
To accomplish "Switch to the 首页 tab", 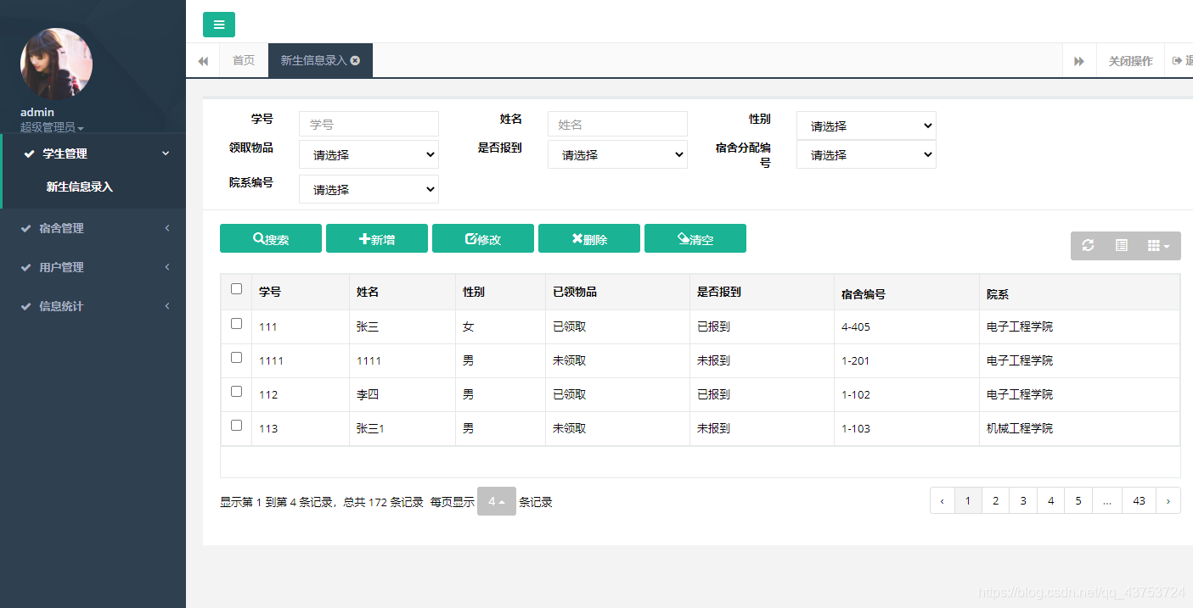I will point(243,59).
